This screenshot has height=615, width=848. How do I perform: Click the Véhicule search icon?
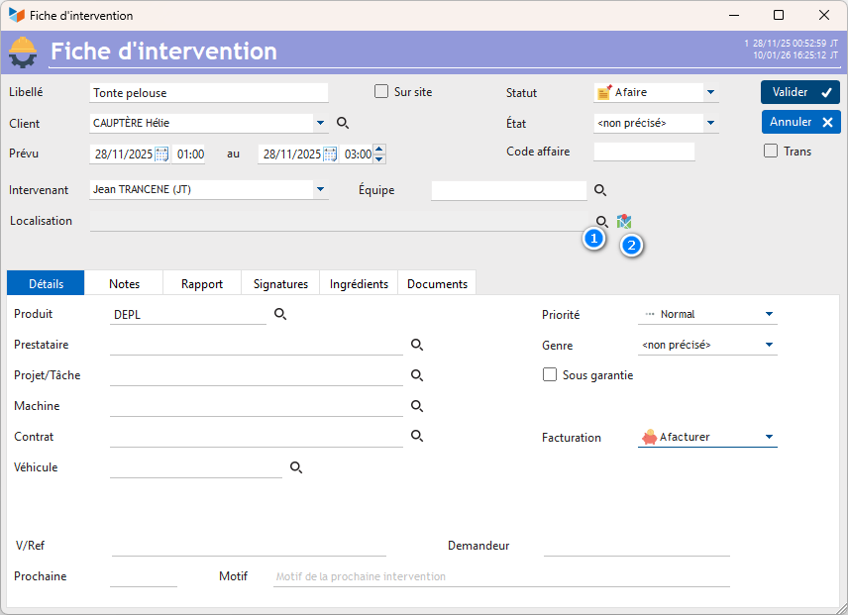(x=295, y=467)
